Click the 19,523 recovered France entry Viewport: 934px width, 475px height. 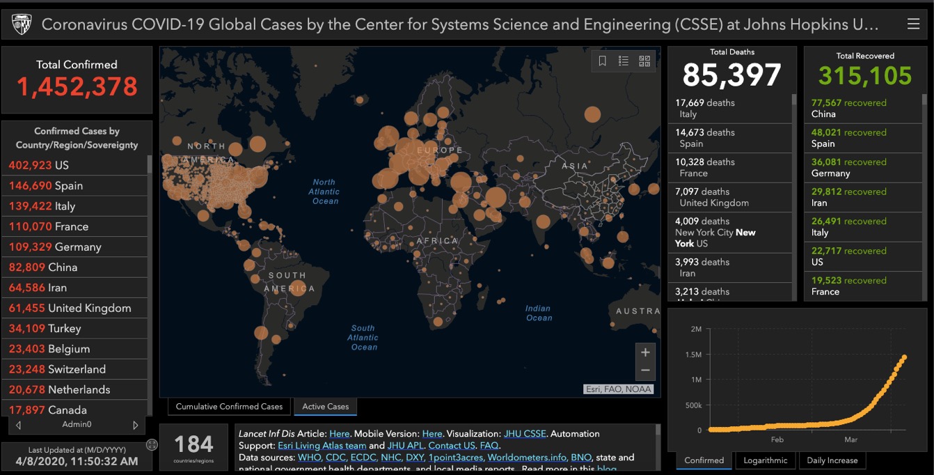tap(862, 286)
